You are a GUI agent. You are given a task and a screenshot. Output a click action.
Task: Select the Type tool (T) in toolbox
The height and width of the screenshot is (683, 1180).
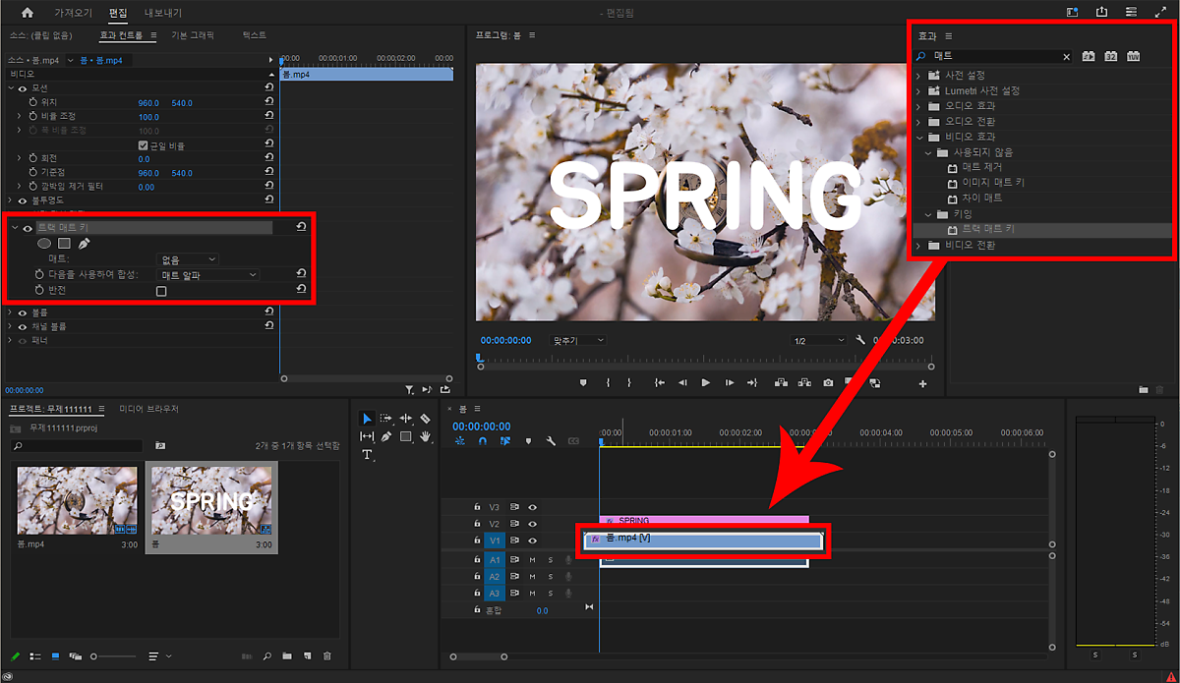[x=367, y=455]
